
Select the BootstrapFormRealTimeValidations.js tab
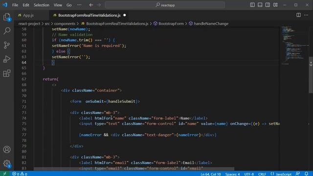(x=89, y=15)
